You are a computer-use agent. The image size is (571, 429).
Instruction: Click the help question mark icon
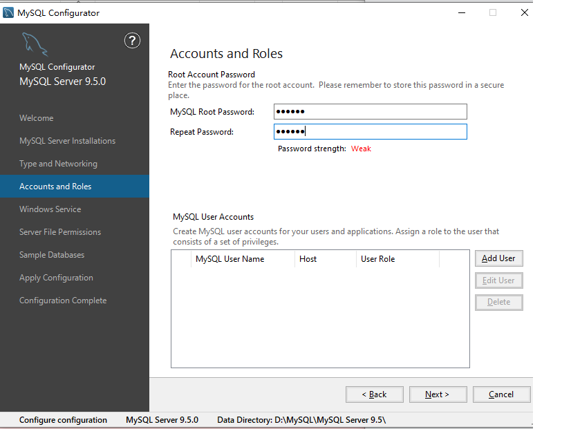point(132,41)
